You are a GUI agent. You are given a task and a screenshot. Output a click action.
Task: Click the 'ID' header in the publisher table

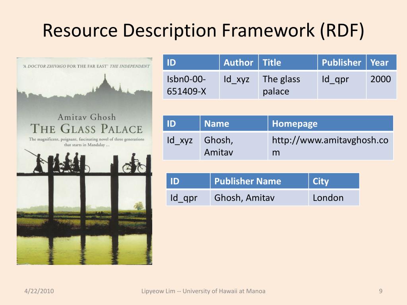(x=188, y=181)
